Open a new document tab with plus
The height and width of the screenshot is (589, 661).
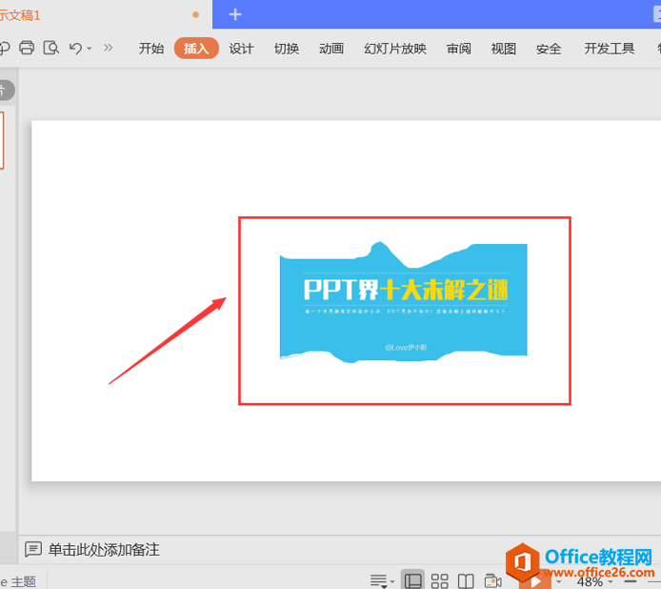pos(235,14)
